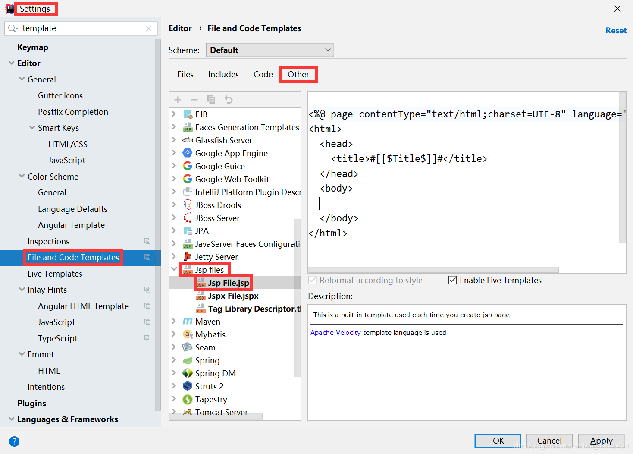Select Keymap in the settings sidebar
Viewport: 633px width, 454px height.
tap(33, 47)
